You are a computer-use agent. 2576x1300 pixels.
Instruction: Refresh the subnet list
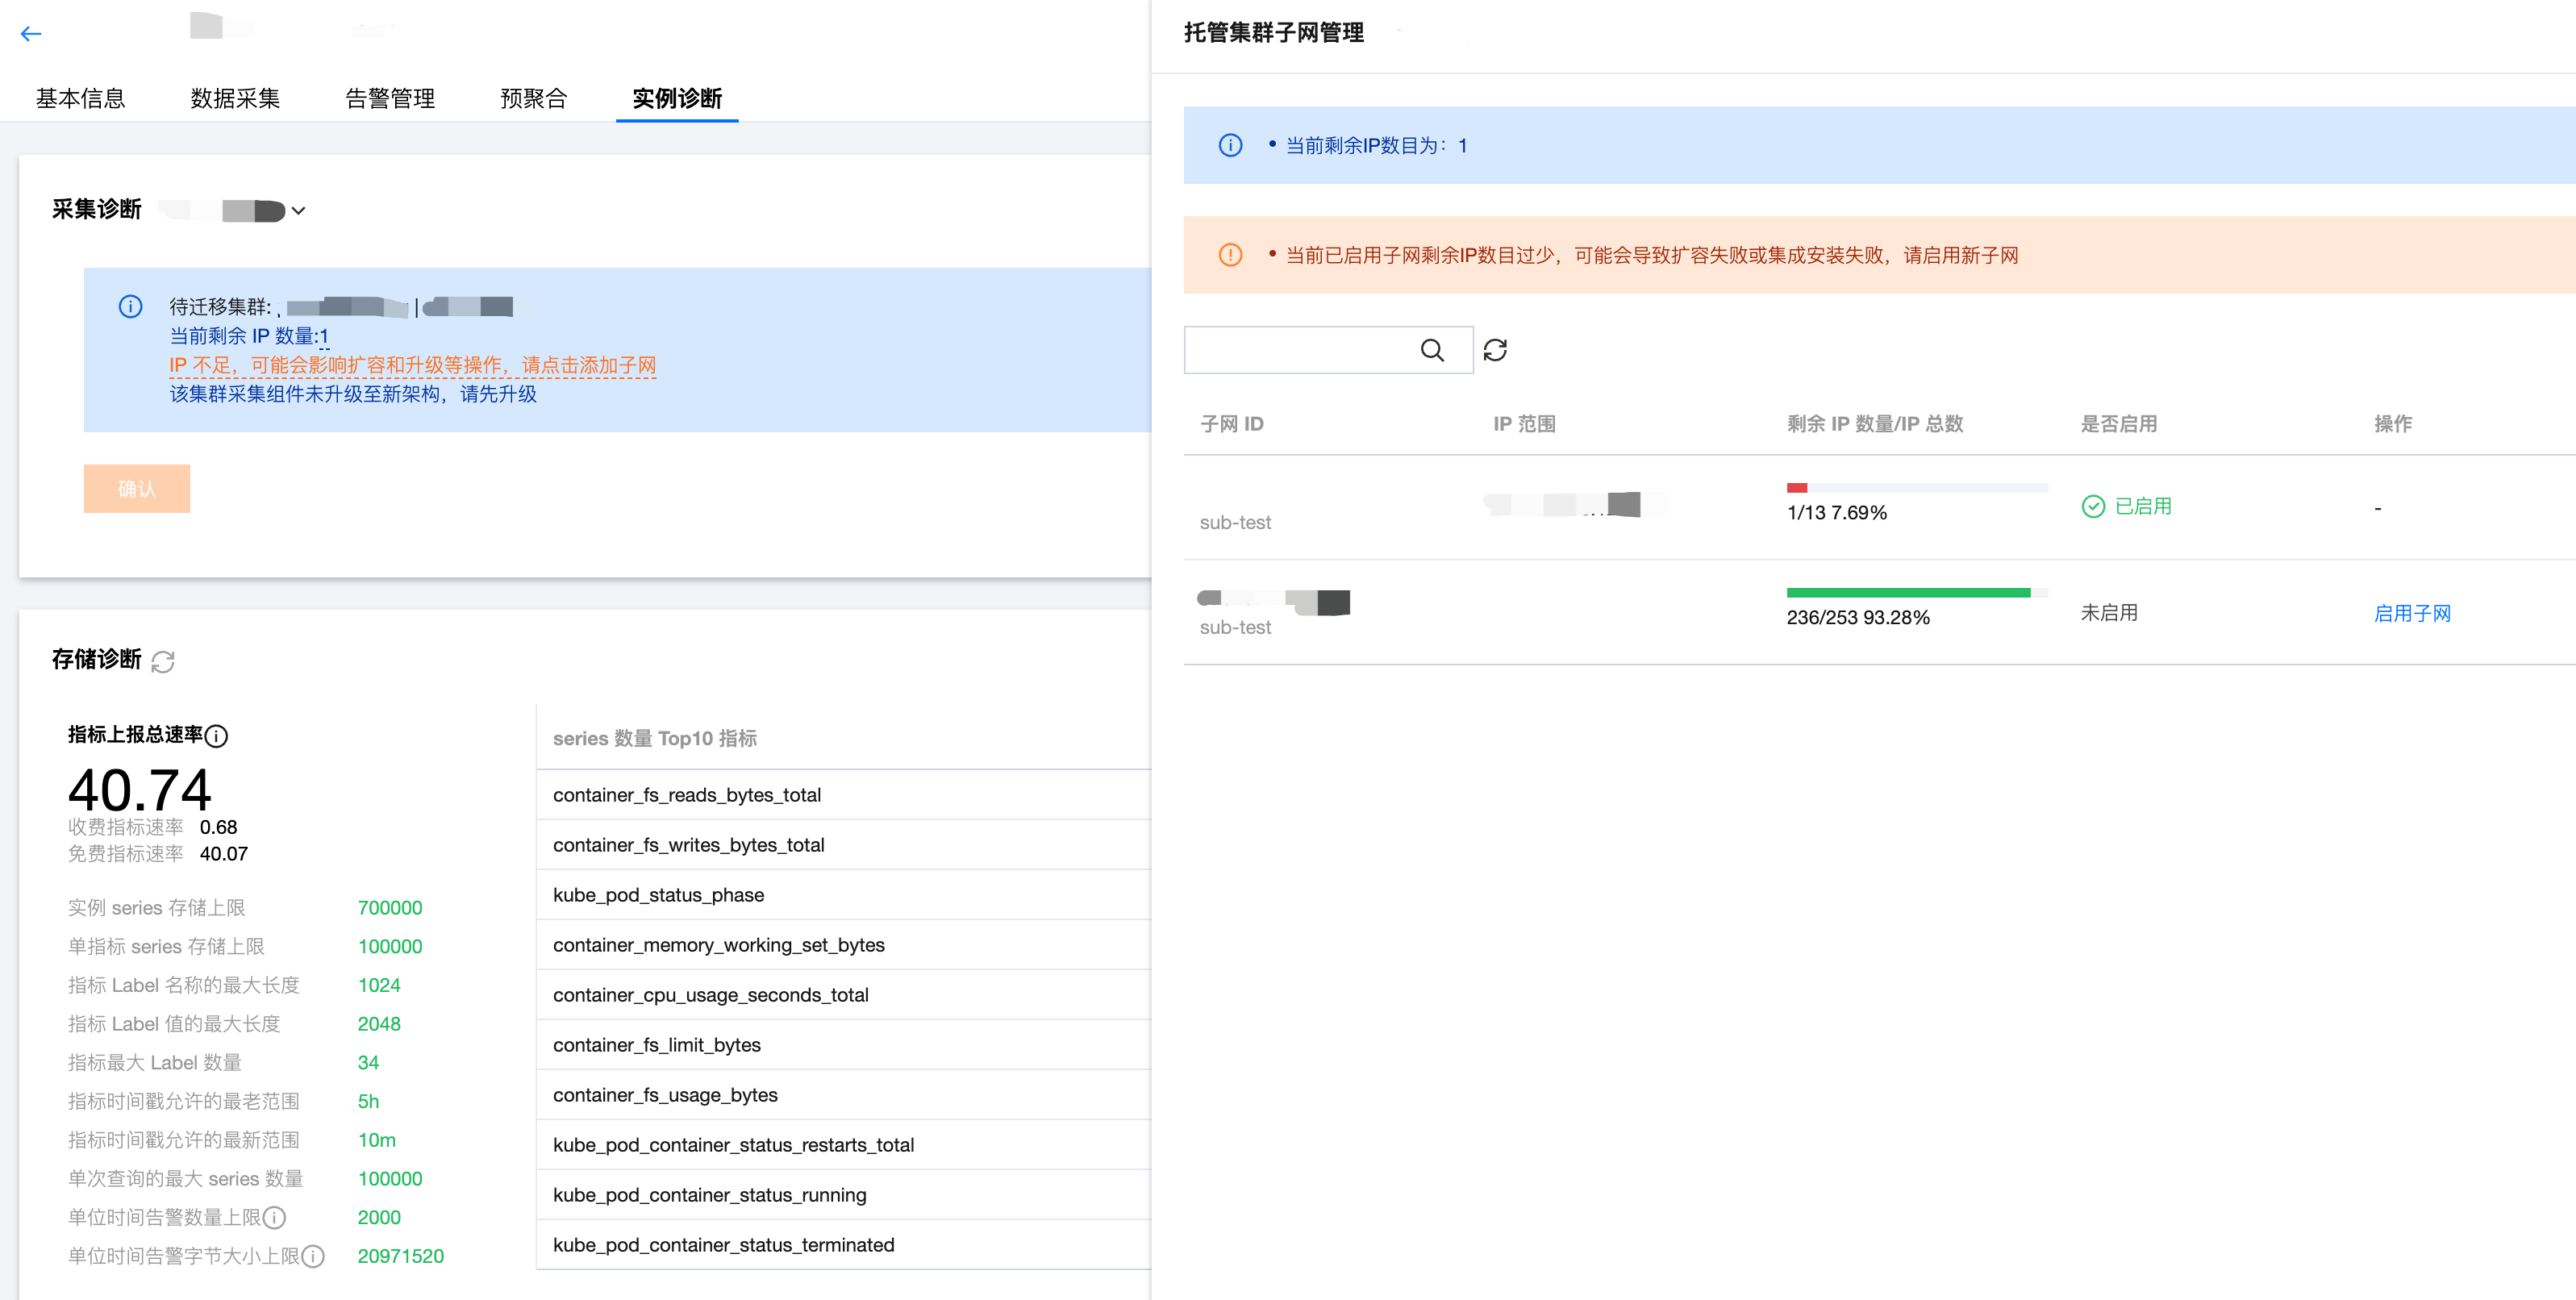pos(1495,350)
